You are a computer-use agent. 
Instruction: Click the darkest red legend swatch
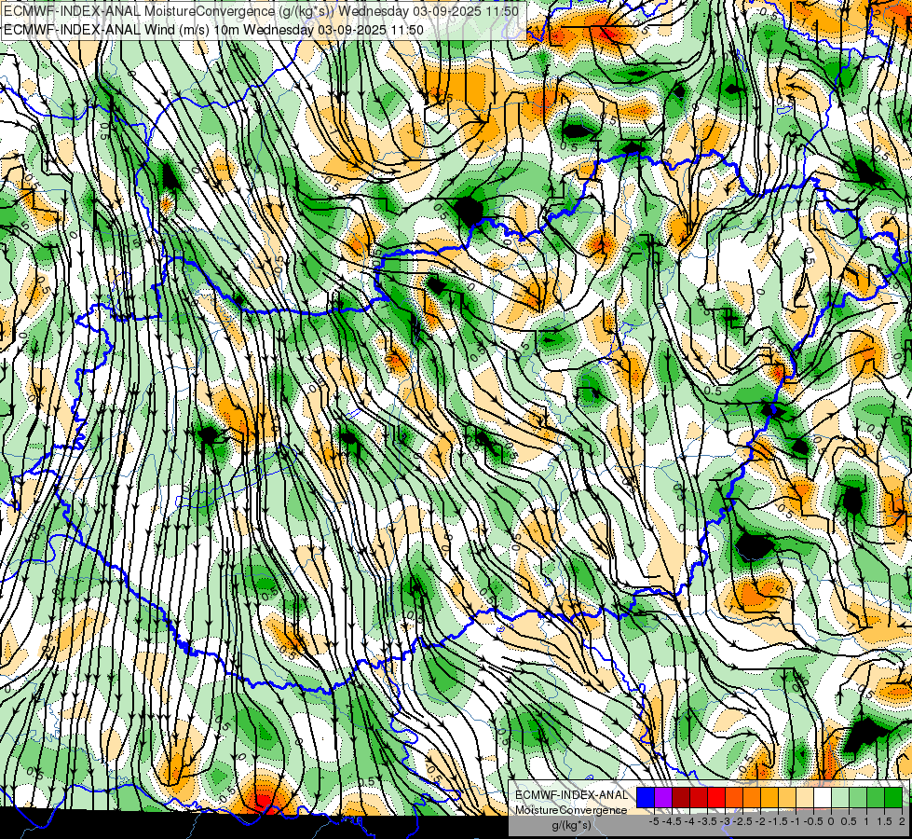click(681, 797)
